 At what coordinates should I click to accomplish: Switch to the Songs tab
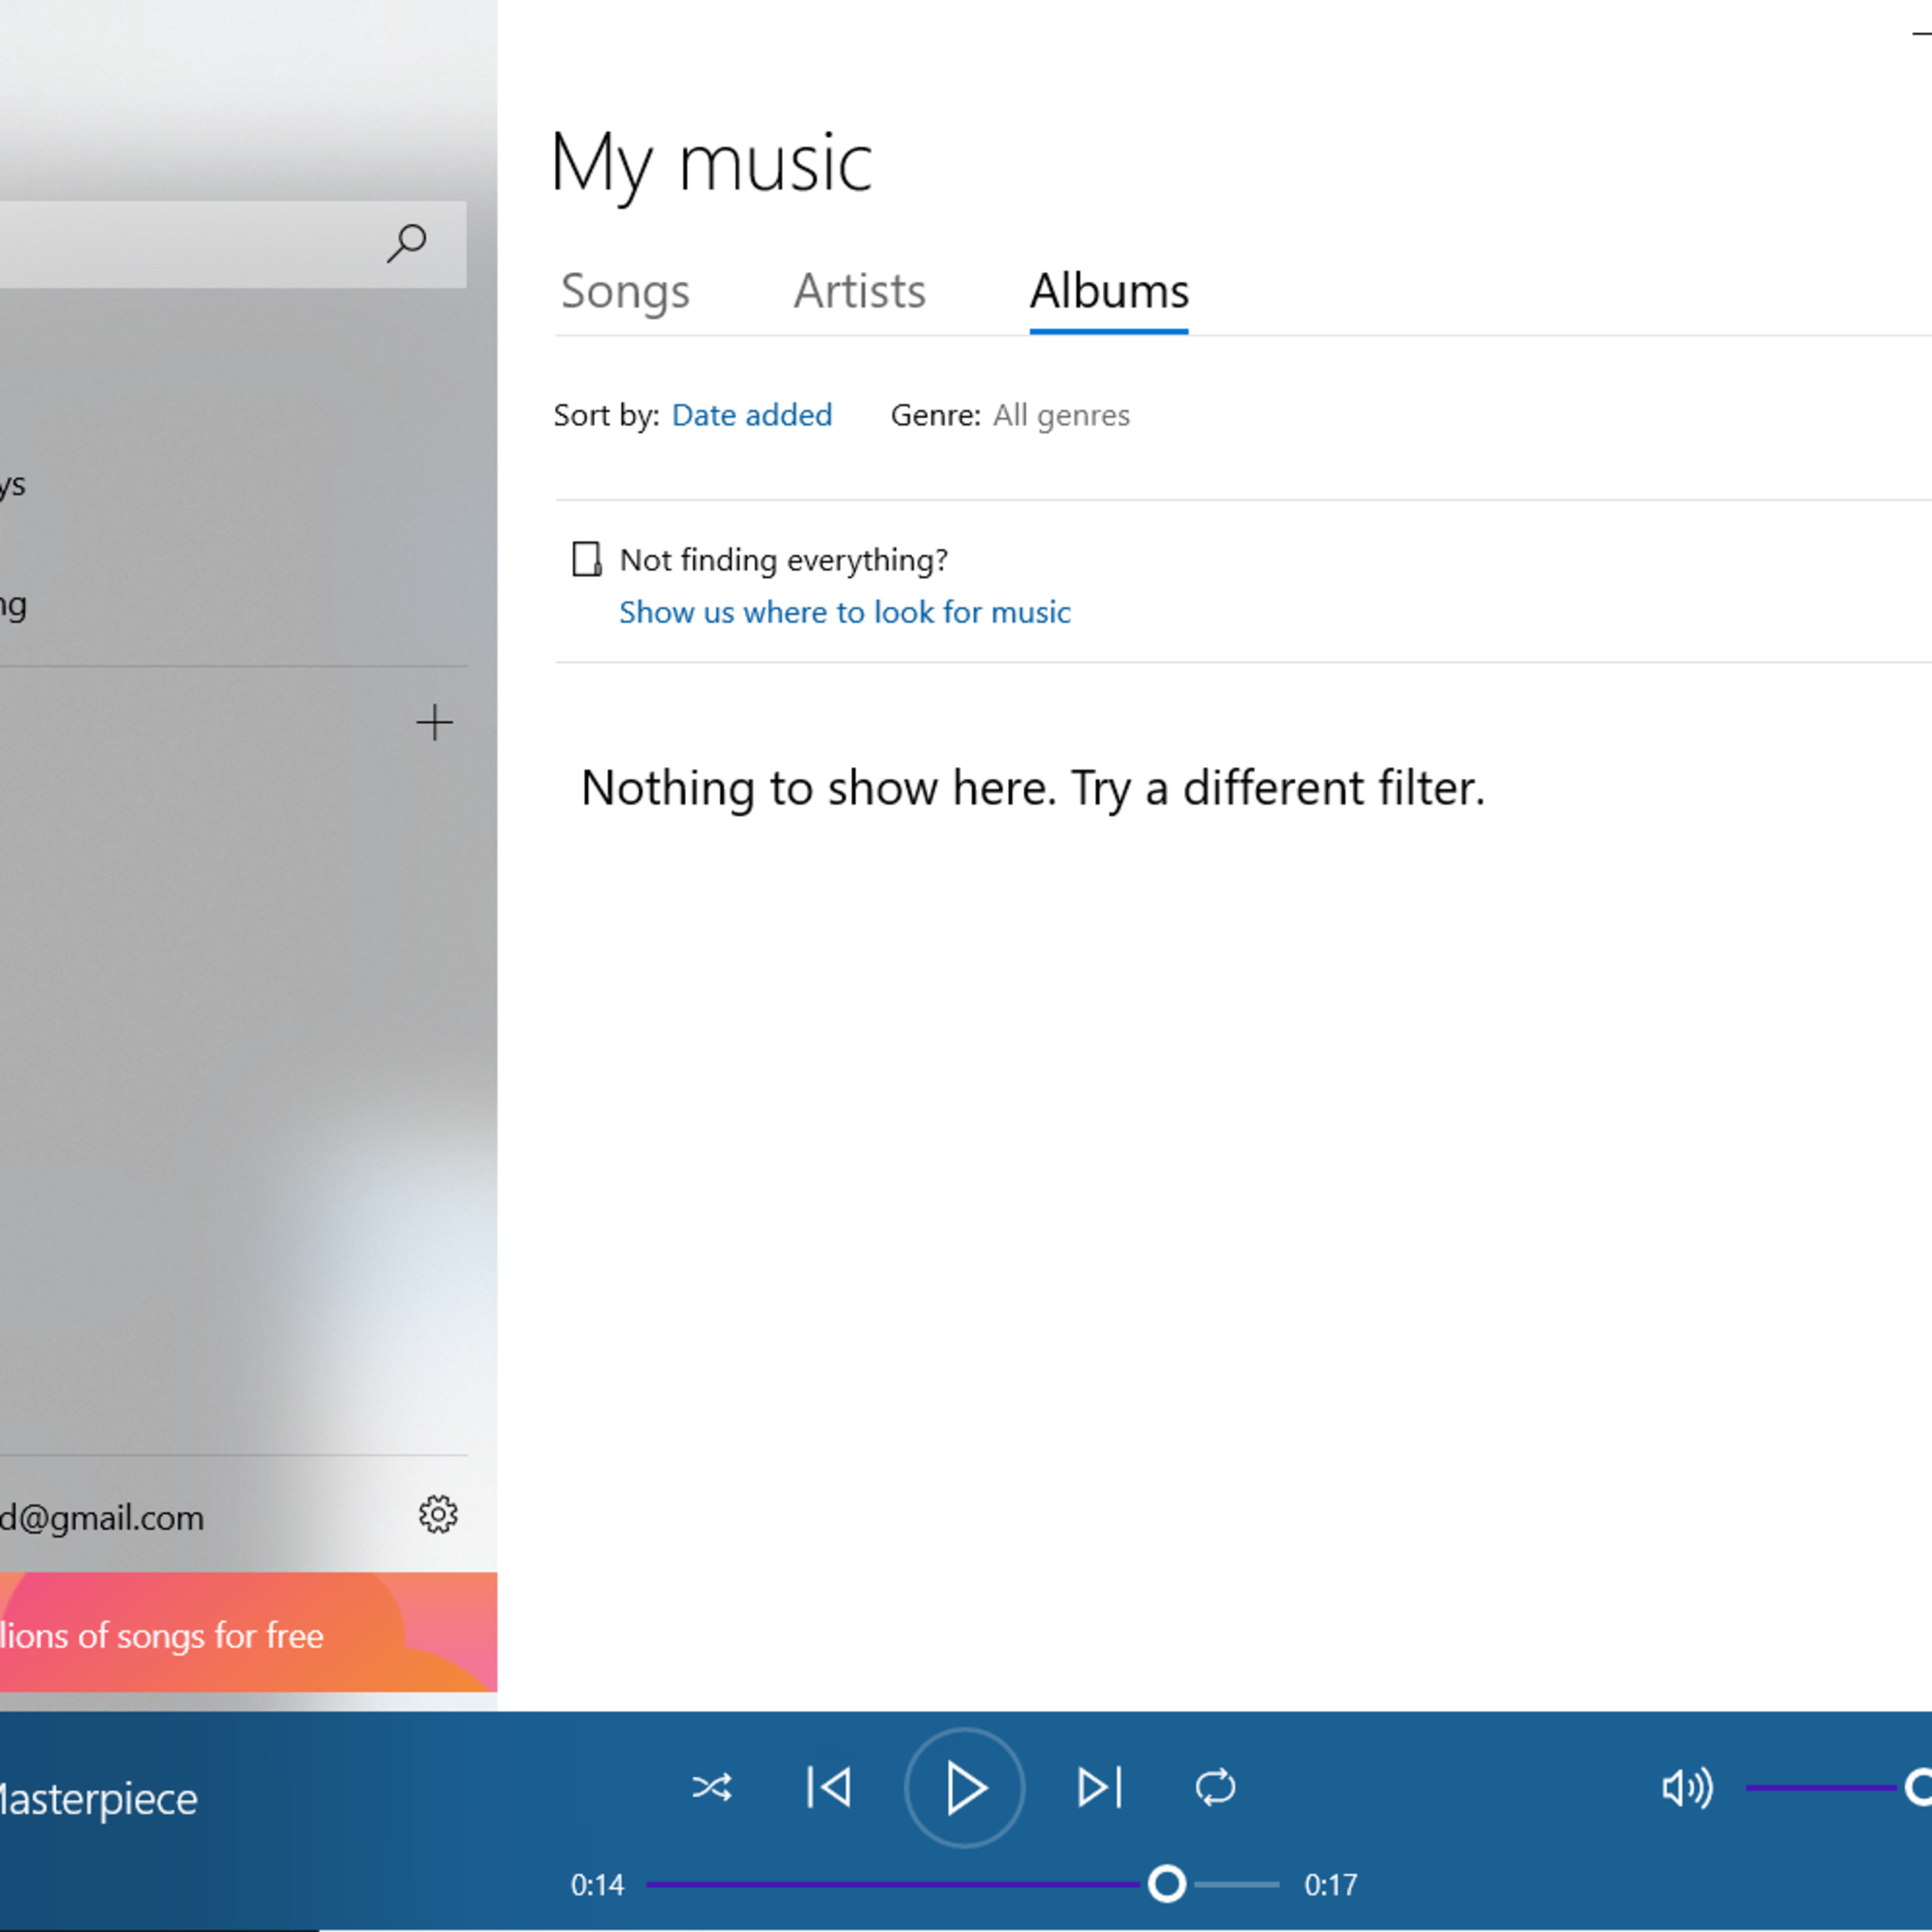coord(625,291)
